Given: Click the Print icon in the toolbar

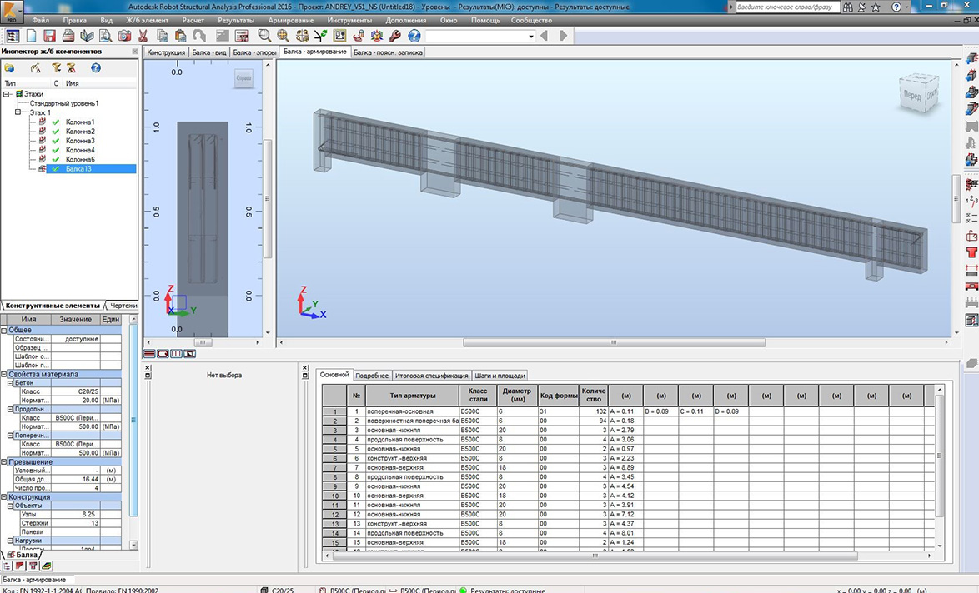Looking at the screenshot, I should point(68,36).
